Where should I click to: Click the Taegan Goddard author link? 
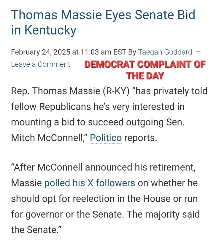[165, 52]
